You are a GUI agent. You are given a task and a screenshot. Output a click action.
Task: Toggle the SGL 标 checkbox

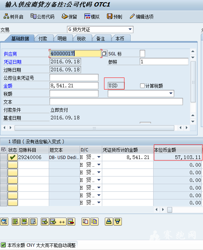pos(142,53)
